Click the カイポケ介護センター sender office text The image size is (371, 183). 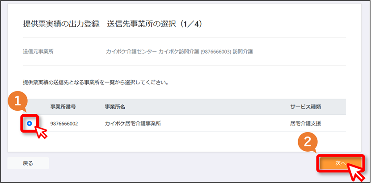pyautogui.click(x=131, y=52)
